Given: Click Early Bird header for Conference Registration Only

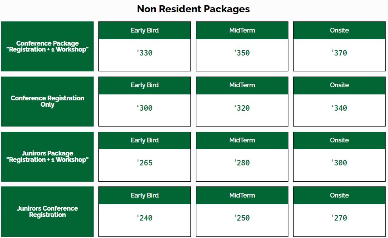Looking at the screenshot, I should (x=145, y=85).
